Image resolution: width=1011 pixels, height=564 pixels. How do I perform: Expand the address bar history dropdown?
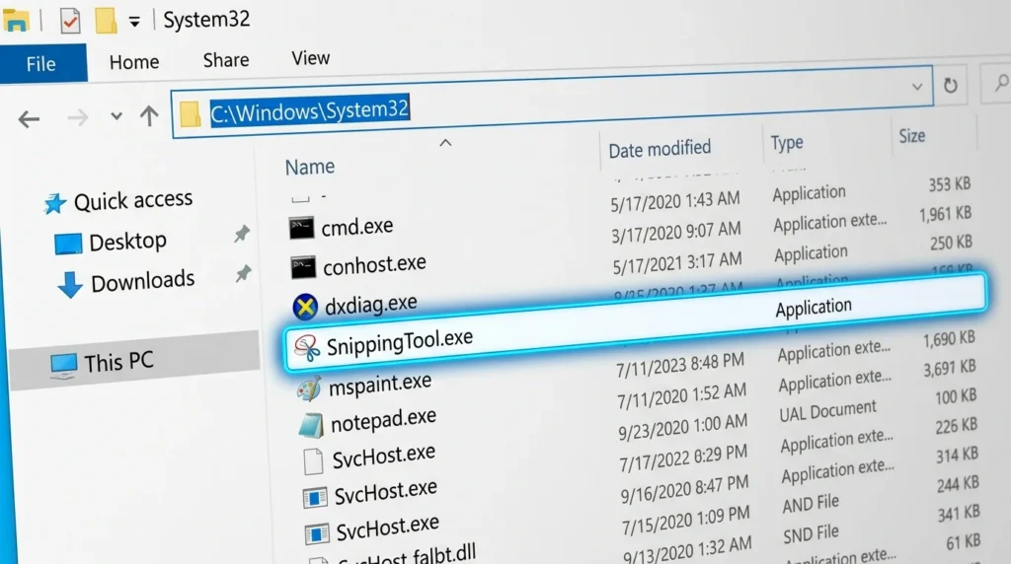coord(917,86)
